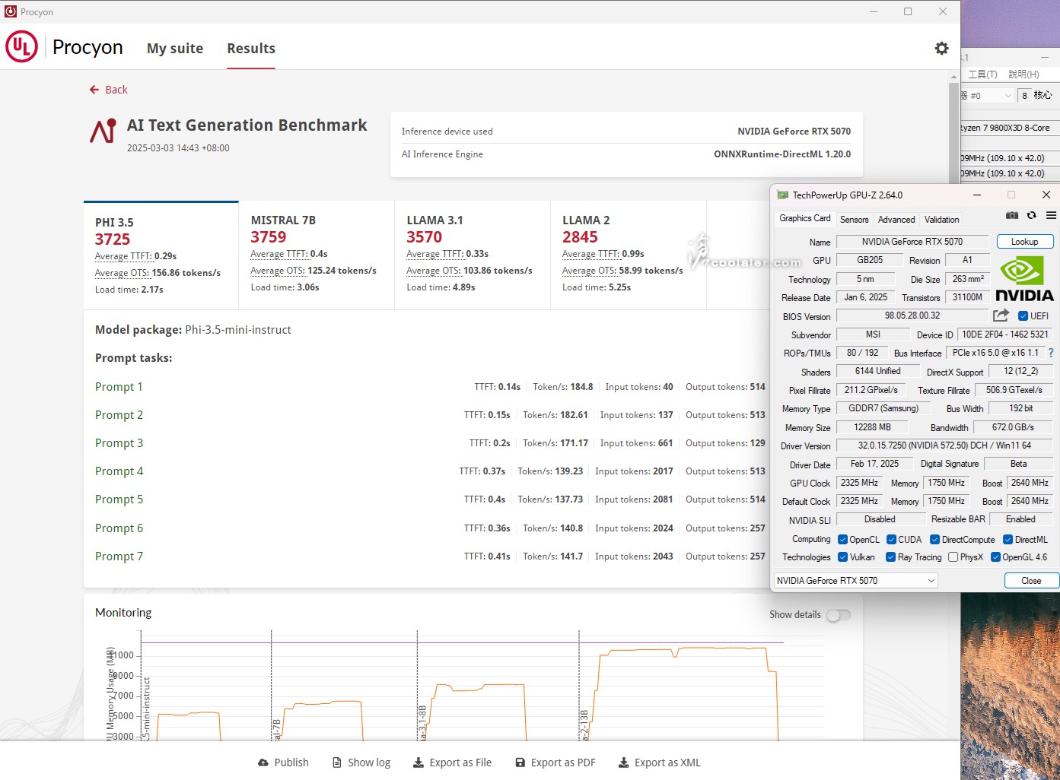1060x780 pixels.
Task: Toggle the Vulkan checkbox
Action: click(842, 557)
